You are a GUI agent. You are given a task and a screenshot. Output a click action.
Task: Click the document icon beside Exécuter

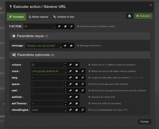[x=130, y=16]
